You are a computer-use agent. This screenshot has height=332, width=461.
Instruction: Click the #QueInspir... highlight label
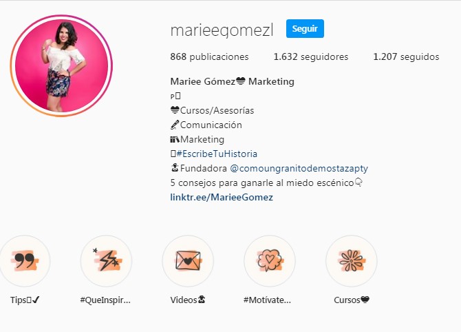(x=105, y=300)
